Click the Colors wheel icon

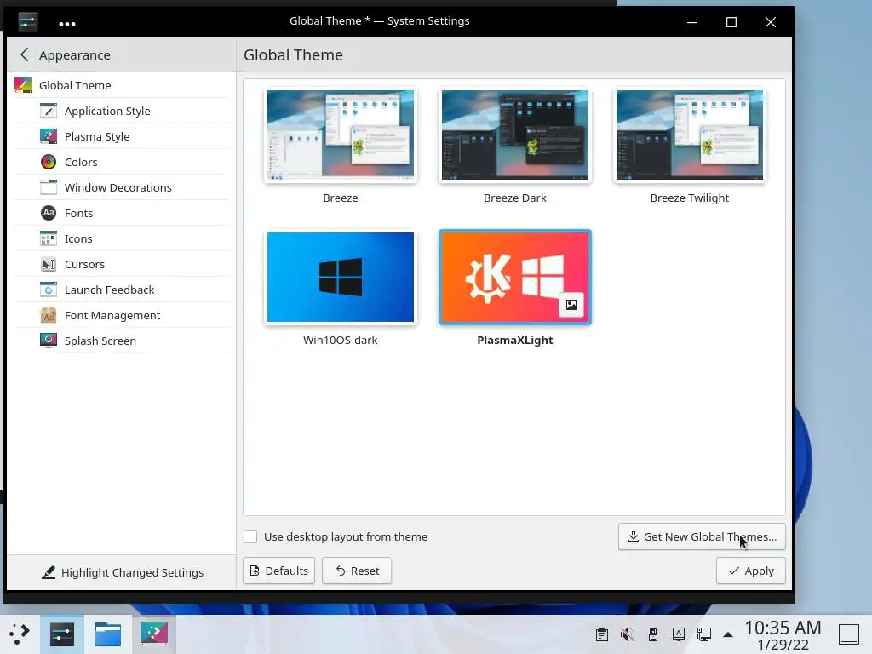[49, 162]
